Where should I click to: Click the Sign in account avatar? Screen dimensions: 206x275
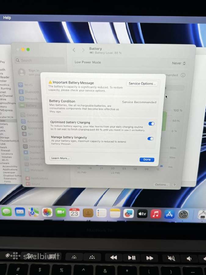point(22,72)
